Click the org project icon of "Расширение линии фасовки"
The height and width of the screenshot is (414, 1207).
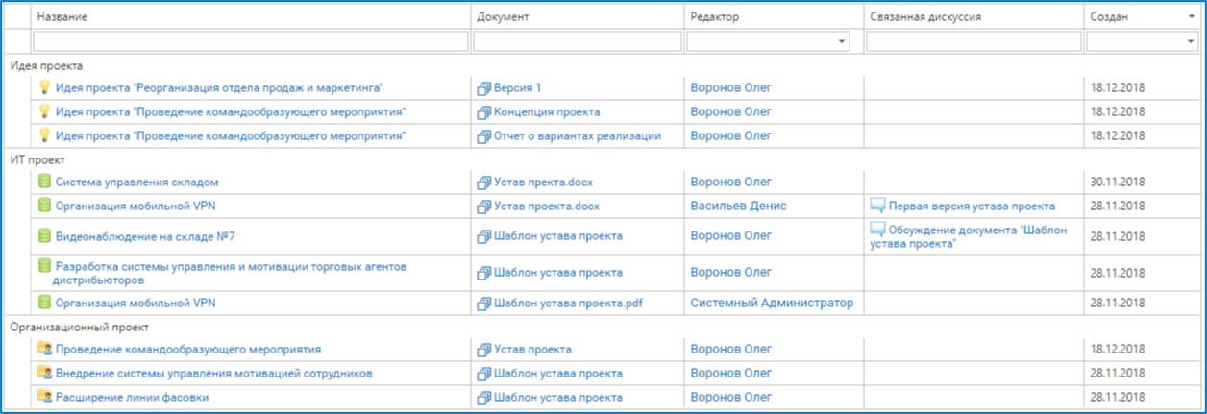pos(43,396)
